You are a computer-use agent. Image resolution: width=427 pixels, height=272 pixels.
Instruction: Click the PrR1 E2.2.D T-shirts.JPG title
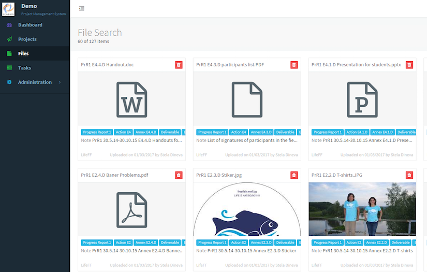(x=337, y=175)
